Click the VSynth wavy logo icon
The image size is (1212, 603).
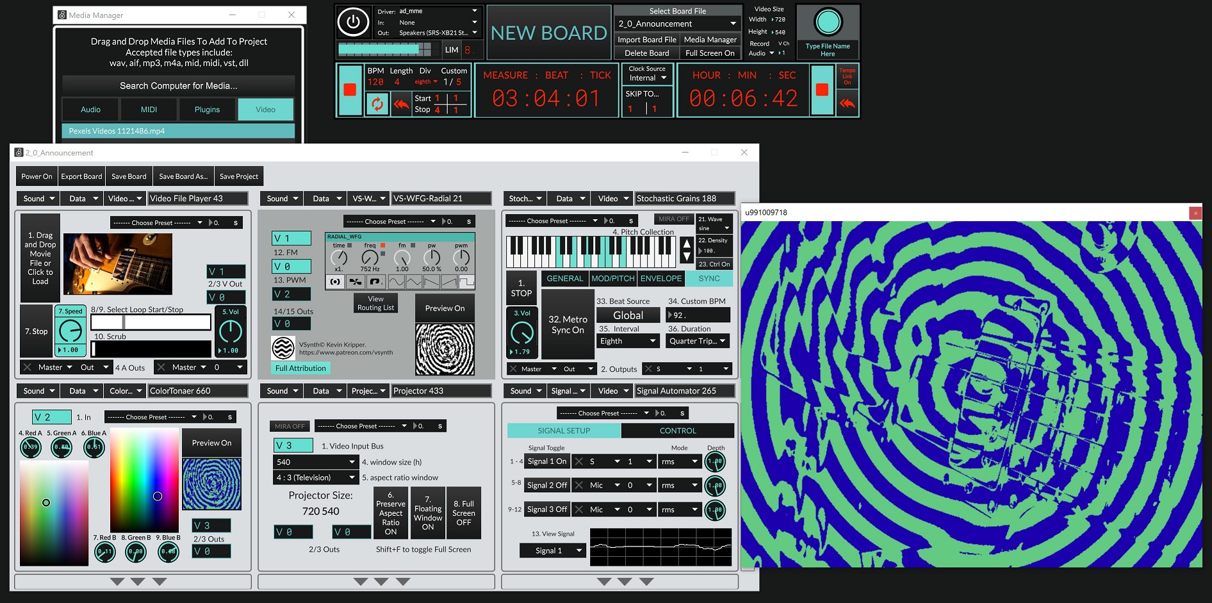point(283,348)
